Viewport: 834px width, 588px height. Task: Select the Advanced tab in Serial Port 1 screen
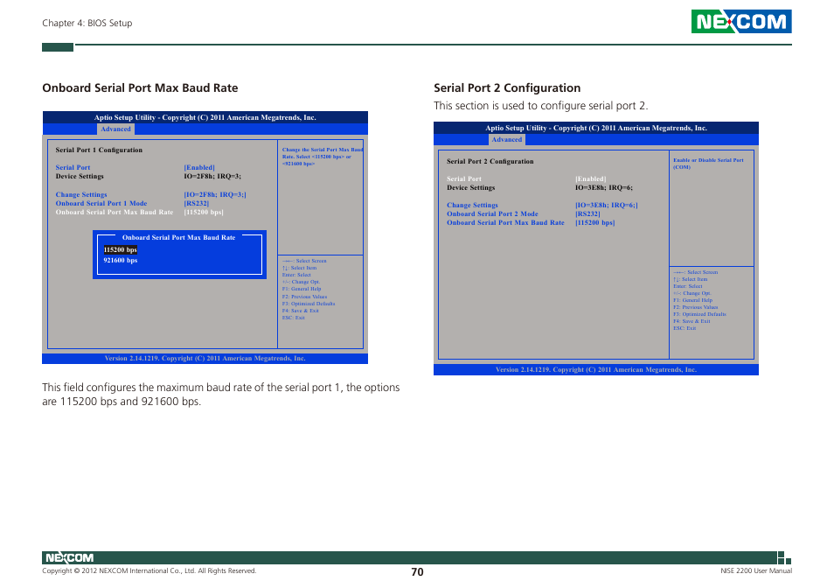pos(115,129)
